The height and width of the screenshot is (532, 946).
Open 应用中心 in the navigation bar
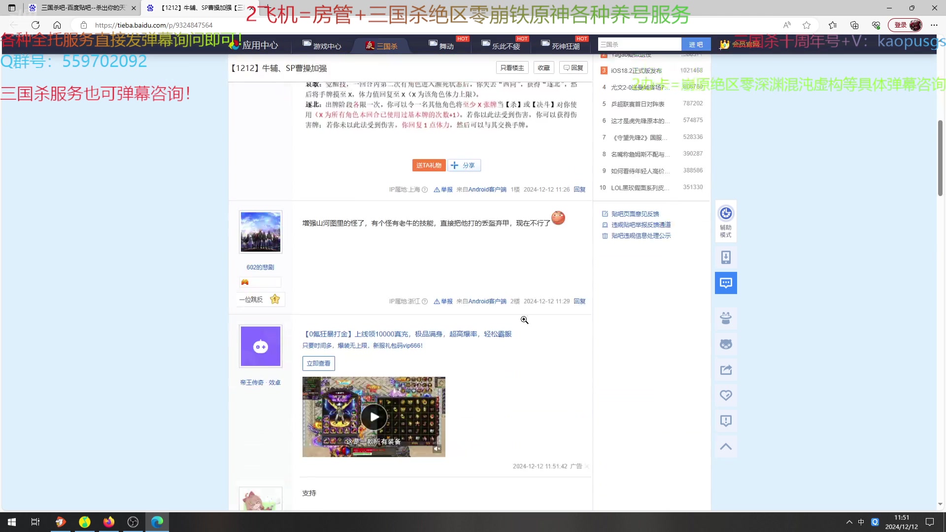pos(254,45)
